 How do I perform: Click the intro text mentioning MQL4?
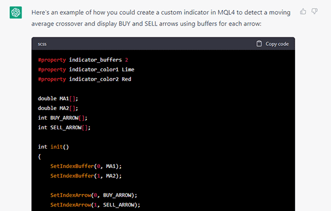(x=161, y=18)
